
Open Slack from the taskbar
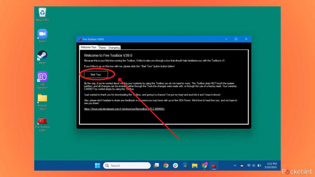pos(176,166)
